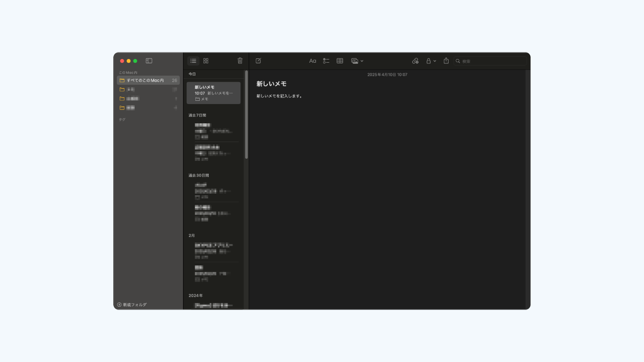Screen dimensions: 644x362
Task: Click the date 2025年4月10日 10:07
Action: click(387, 75)
